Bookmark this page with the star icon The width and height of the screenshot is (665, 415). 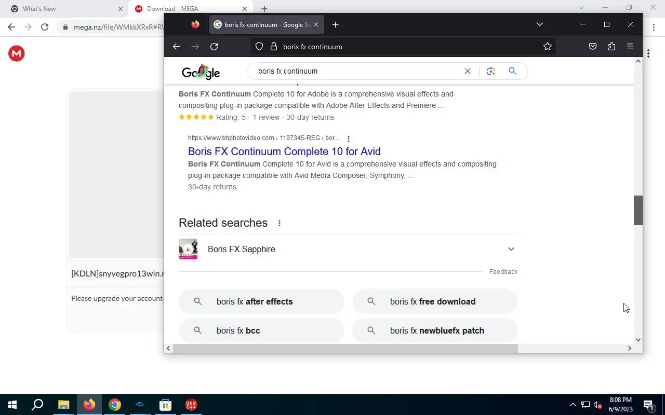(x=548, y=47)
